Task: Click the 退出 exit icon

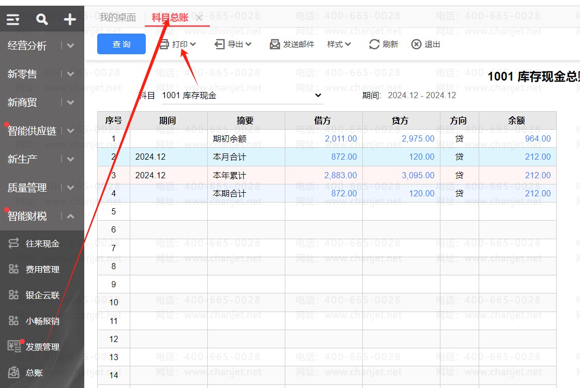Action: point(416,44)
